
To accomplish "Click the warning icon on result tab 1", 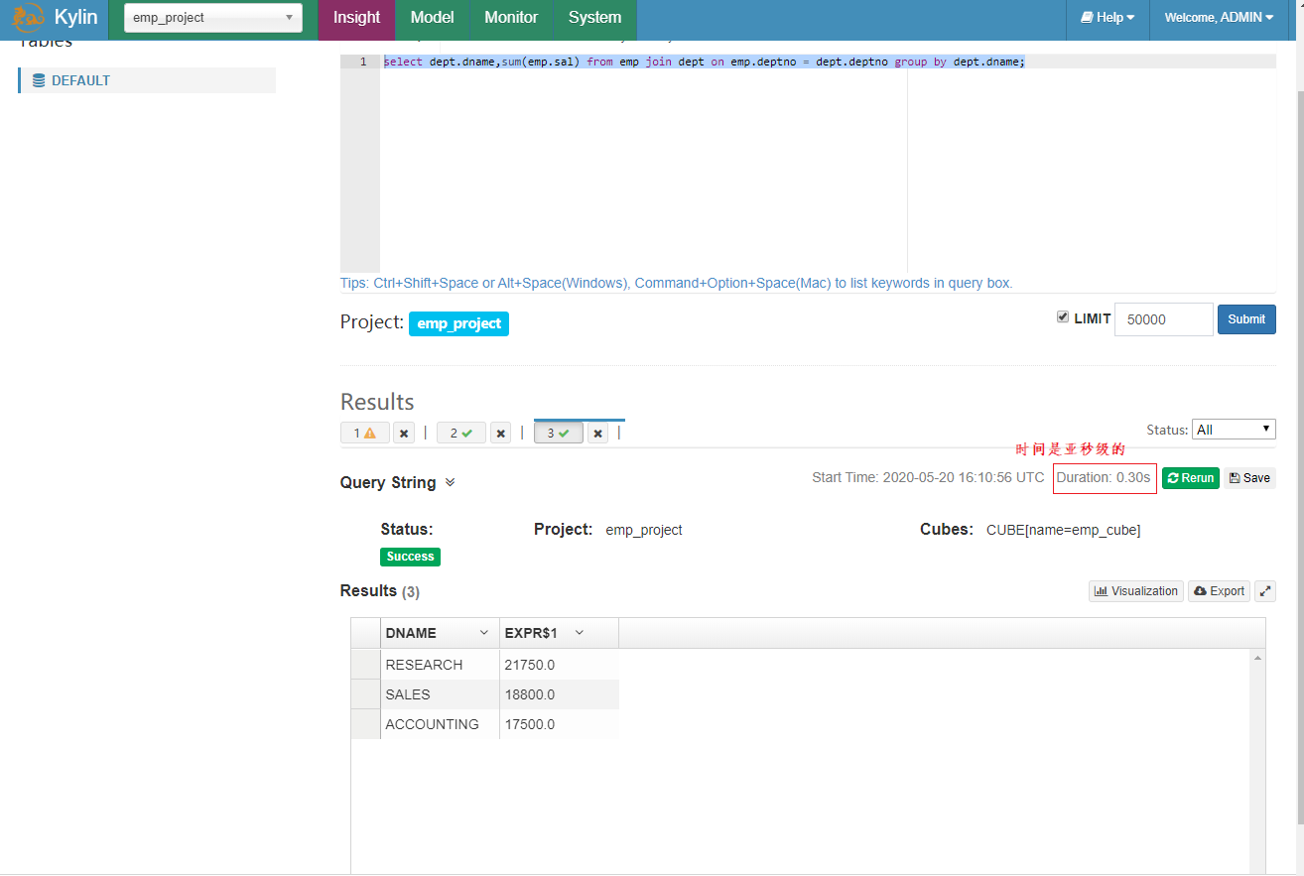I will coord(370,434).
